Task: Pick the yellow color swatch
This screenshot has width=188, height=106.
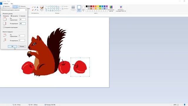Action: coord(98,6)
